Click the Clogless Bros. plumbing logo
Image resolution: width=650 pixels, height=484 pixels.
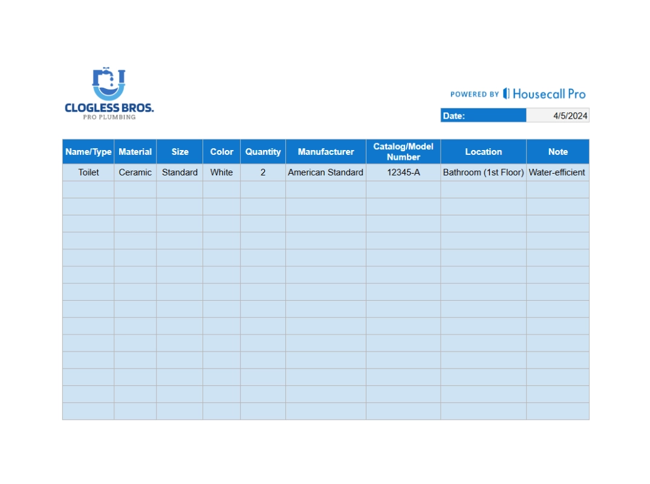109,94
